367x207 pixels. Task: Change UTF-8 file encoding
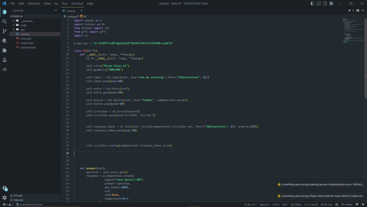coord(276,204)
